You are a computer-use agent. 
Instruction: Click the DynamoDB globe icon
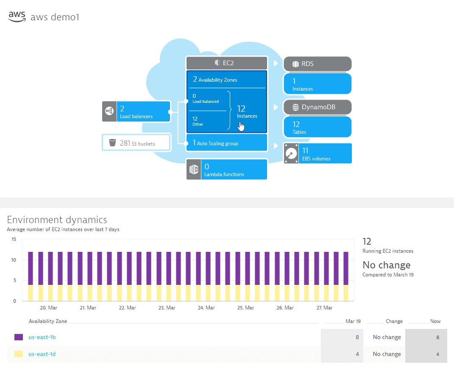coord(295,107)
